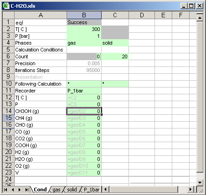
Task: Go to previous sheet tab arrow
Action: coord(13,190)
